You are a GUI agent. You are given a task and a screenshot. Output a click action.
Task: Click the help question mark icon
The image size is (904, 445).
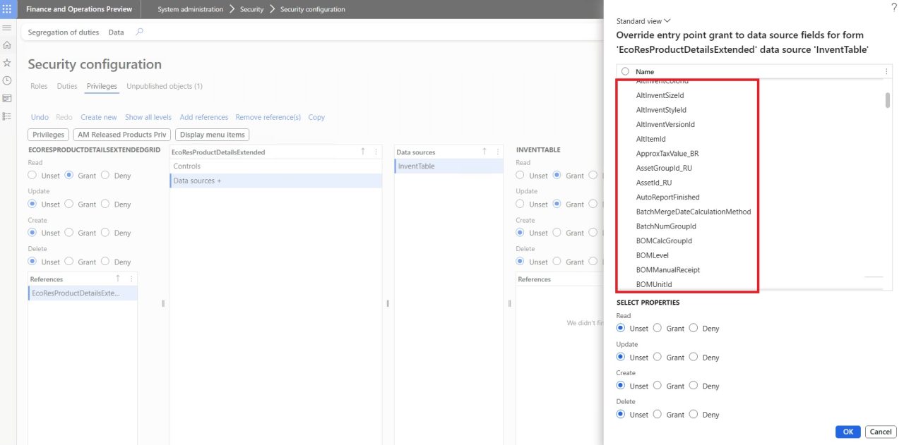[894, 6]
